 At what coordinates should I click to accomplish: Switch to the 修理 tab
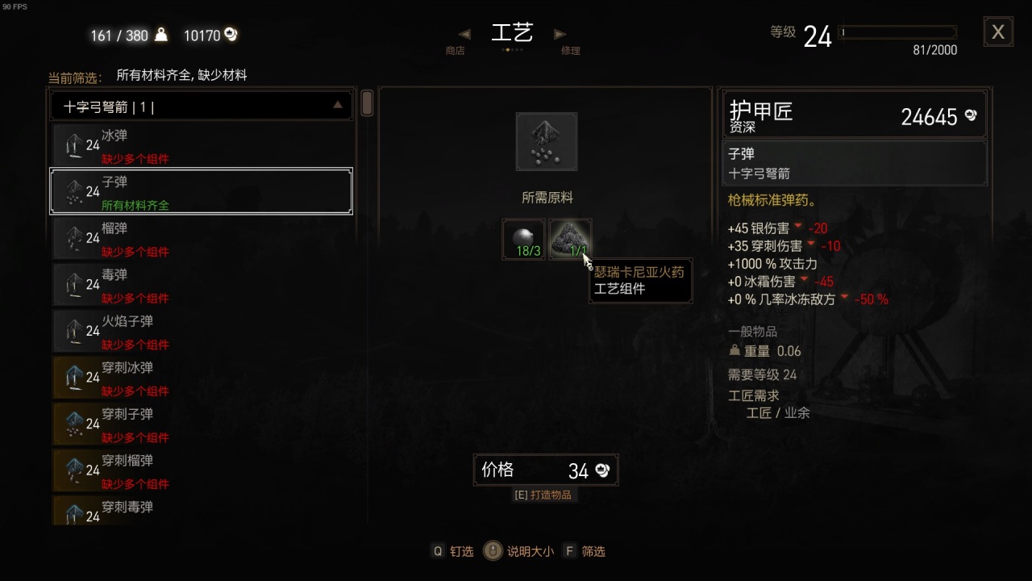[571, 51]
